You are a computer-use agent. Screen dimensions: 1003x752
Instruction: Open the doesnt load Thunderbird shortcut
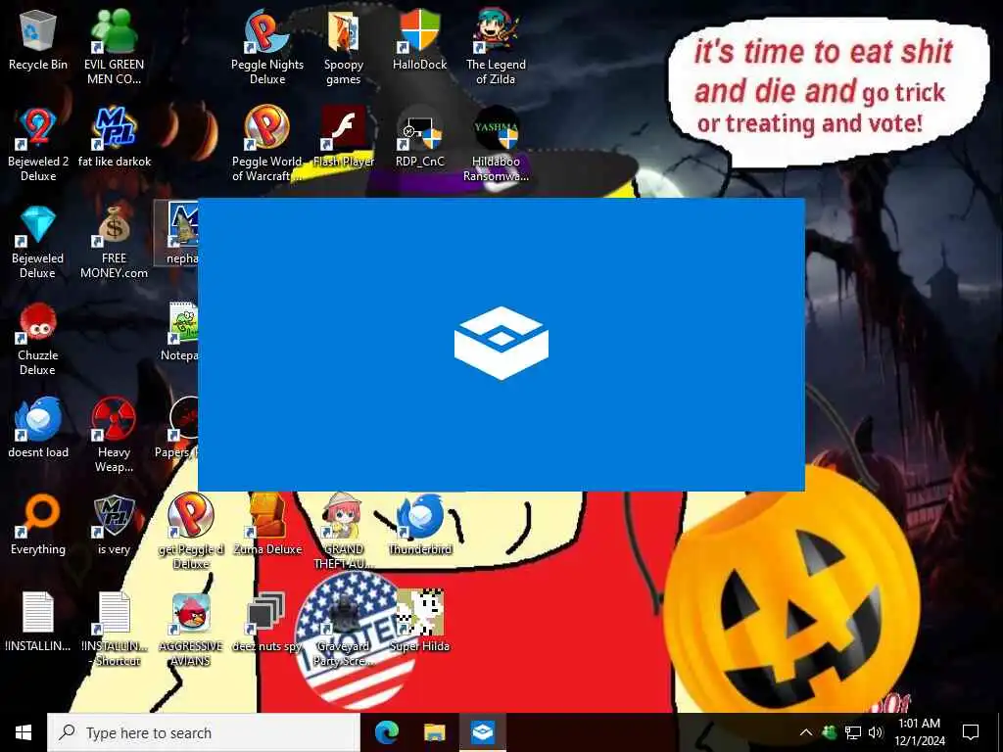[38, 429]
